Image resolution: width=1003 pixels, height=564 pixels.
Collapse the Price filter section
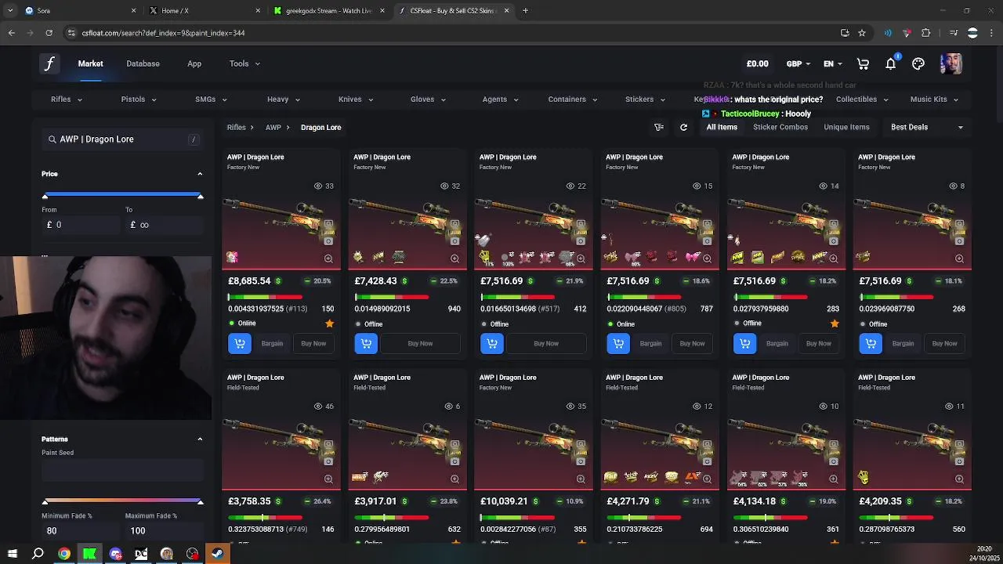(x=200, y=174)
